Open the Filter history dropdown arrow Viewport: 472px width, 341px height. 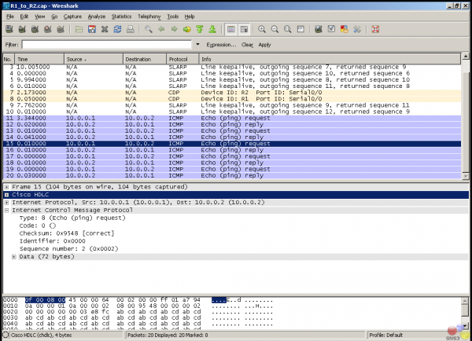click(197, 45)
